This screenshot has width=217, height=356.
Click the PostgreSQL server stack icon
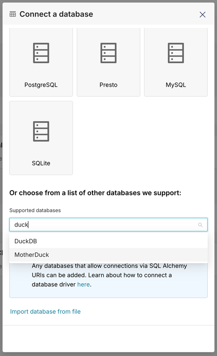coord(41,53)
